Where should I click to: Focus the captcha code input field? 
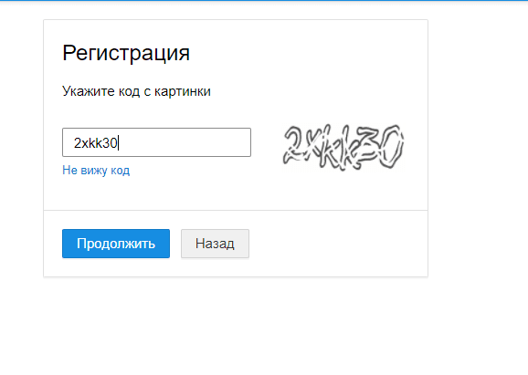156,142
